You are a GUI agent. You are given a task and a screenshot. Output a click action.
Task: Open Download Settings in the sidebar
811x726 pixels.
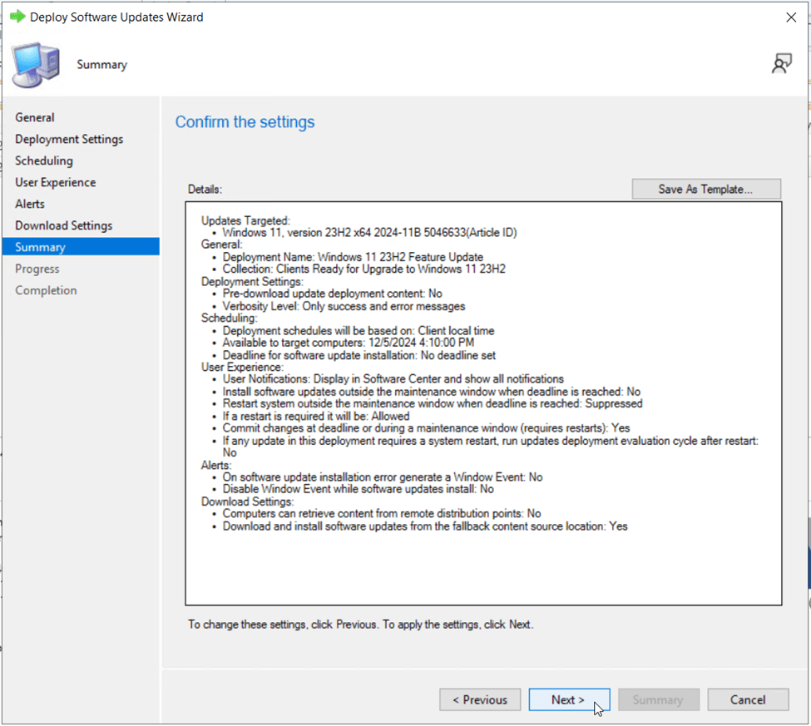[64, 225]
